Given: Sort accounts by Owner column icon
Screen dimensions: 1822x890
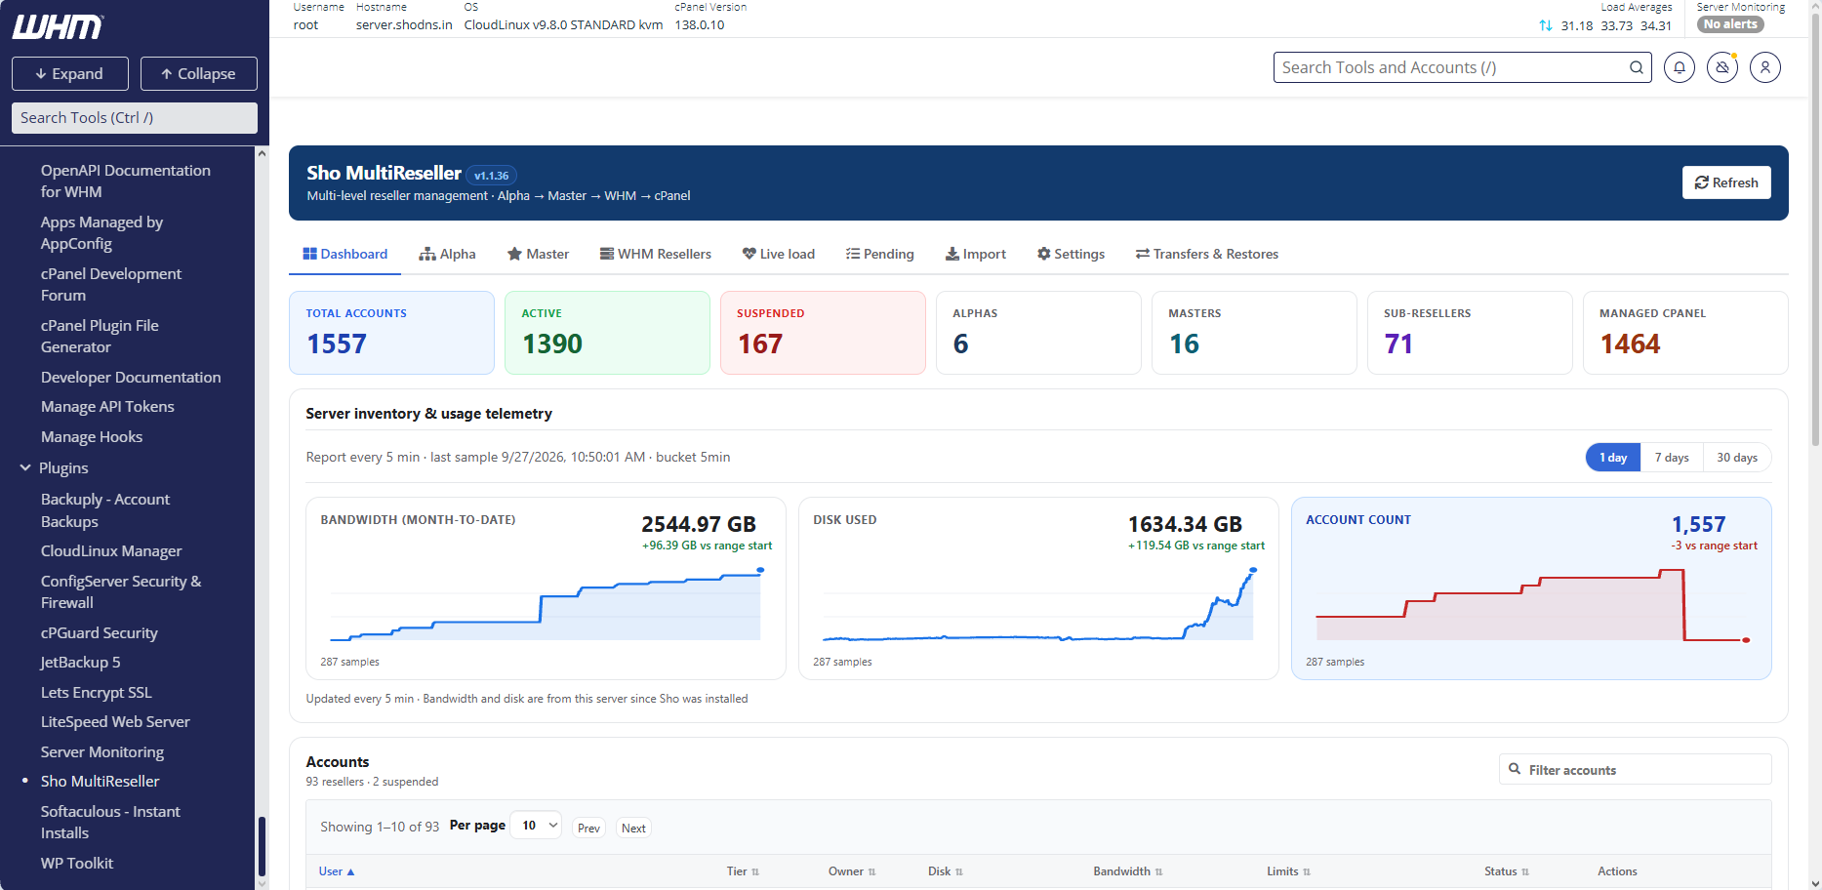Looking at the screenshot, I should pos(871,871).
